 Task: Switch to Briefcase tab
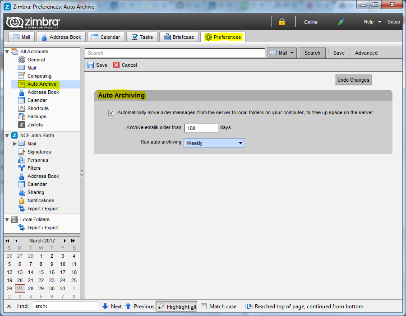pyautogui.click(x=179, y=37)
